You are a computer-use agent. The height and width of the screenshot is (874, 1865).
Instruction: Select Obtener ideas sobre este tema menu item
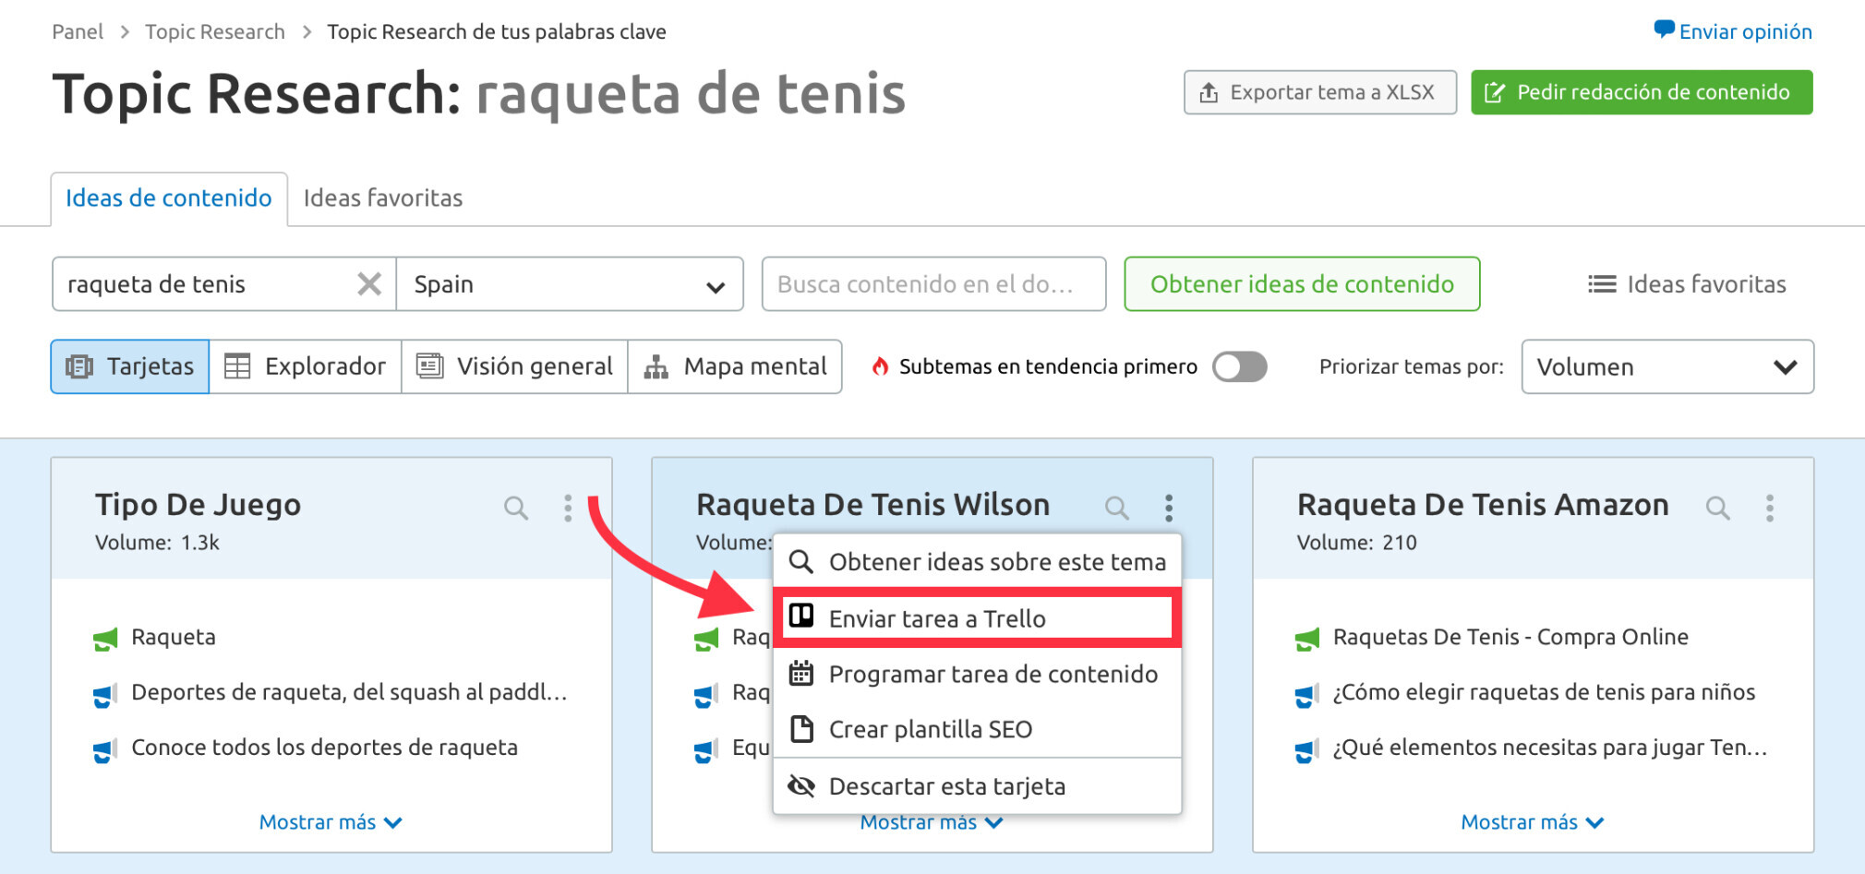click(977, 561)
